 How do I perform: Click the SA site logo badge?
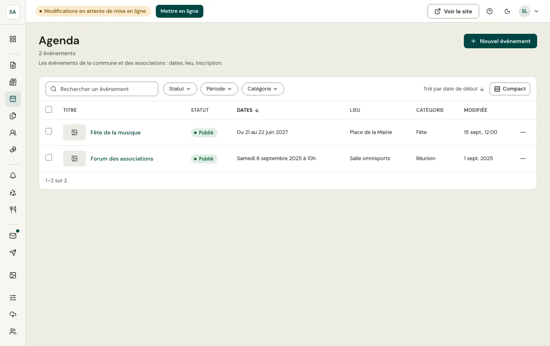click(x=13, y=12)
